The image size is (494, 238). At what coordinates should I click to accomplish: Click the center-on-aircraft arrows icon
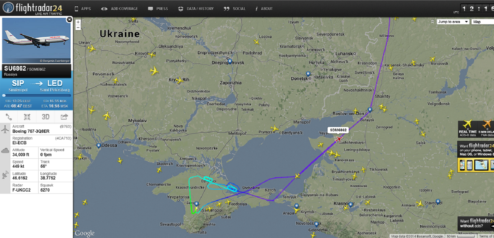[x=27, y=117]
